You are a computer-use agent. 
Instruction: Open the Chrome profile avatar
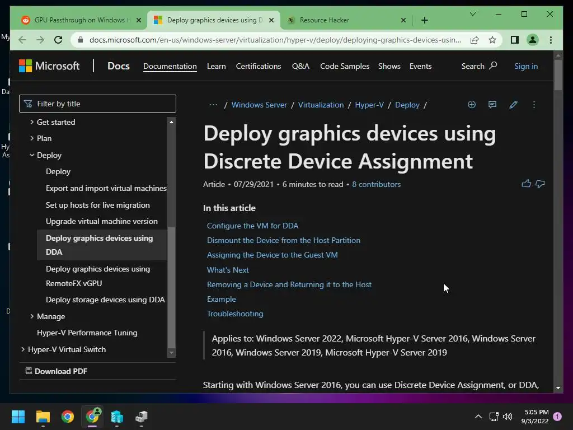533,40
